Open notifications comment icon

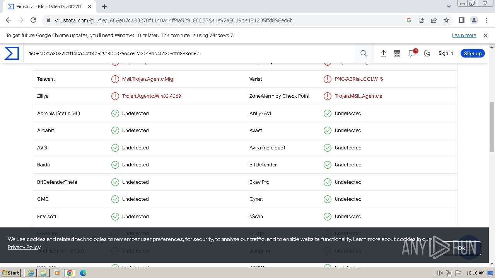[412, 53]
